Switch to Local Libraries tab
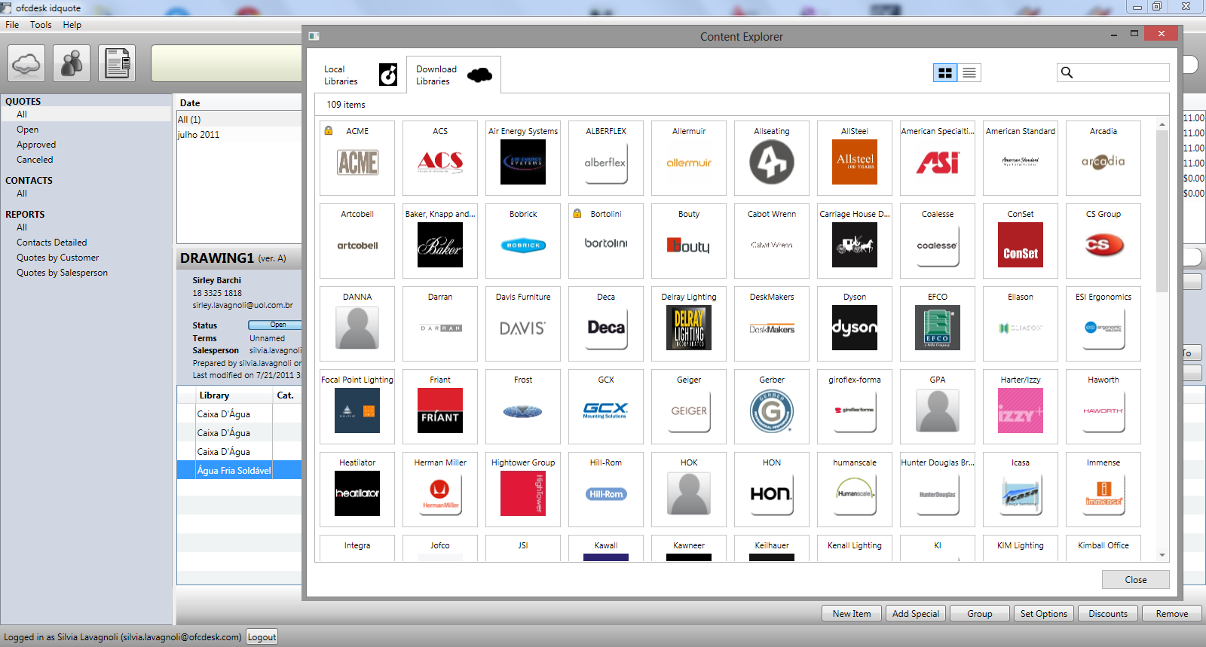The height and width of the screenshot is (647, 1206). [360, 75]
